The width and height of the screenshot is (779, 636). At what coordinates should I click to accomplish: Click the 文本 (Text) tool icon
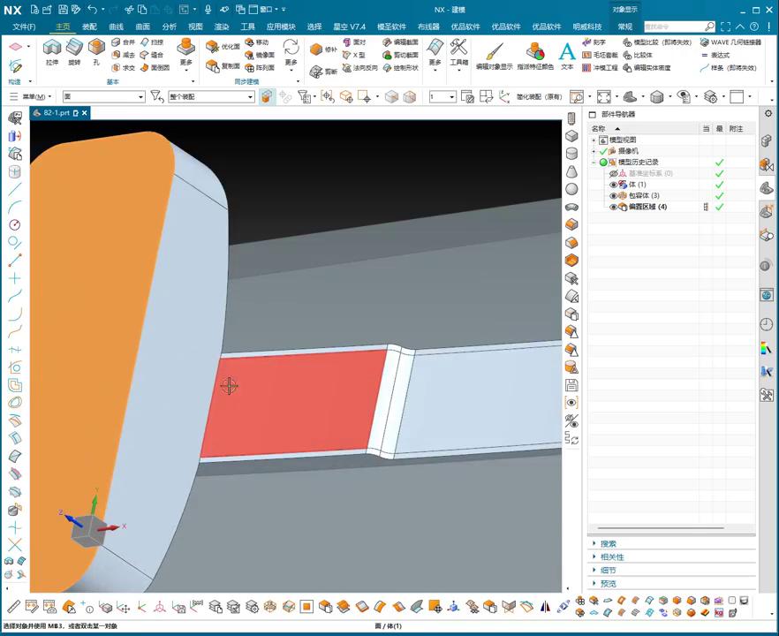[567, 51]
